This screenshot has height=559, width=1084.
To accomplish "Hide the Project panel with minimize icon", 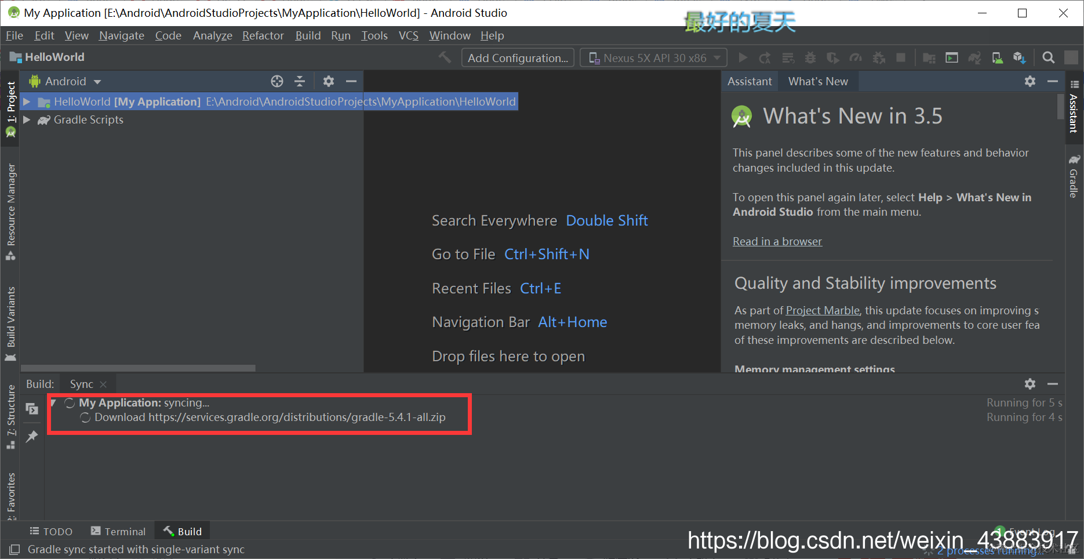I will click(x=351, y=81).
